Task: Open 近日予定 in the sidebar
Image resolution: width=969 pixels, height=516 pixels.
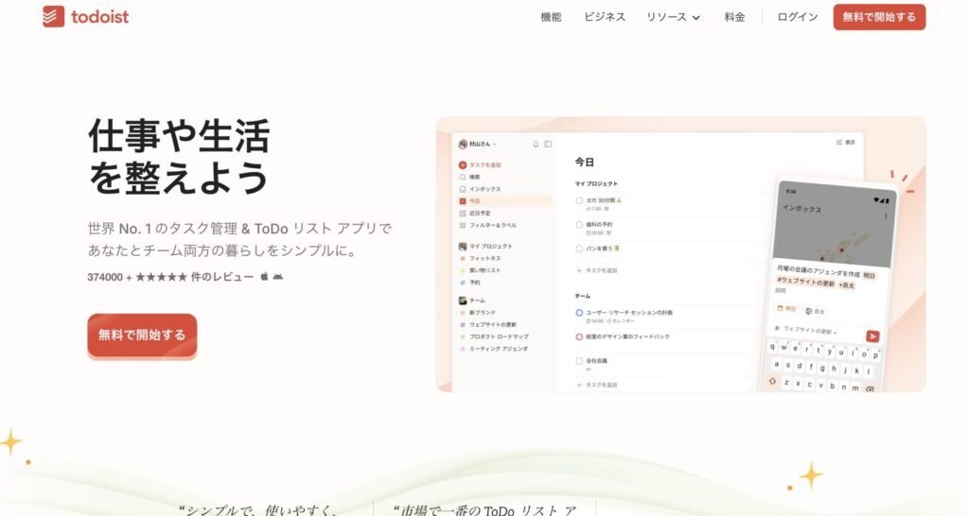Action: point(475,213)
